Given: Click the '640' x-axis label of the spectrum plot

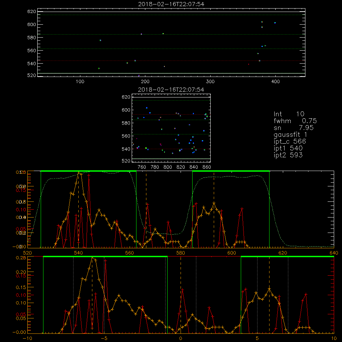Looking at the screenshot, I should (x=334, y=253).
